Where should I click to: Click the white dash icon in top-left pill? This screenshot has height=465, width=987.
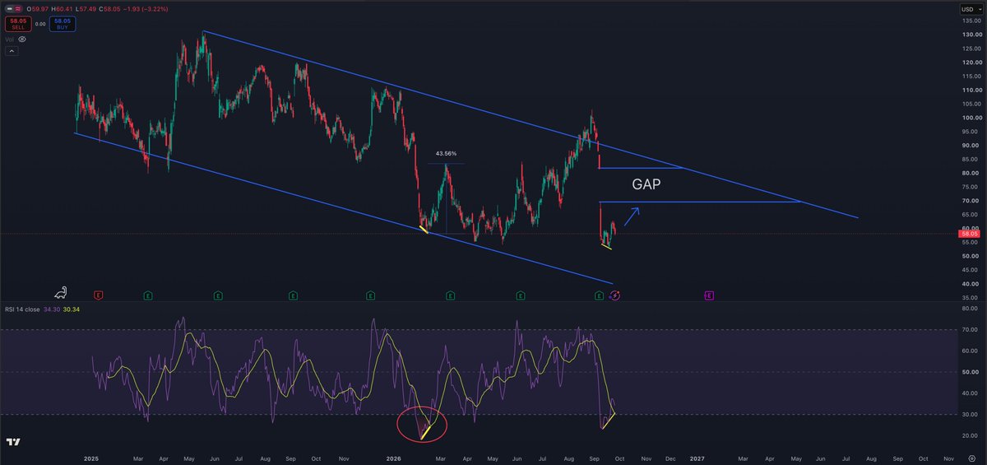[x=9, y=9]
